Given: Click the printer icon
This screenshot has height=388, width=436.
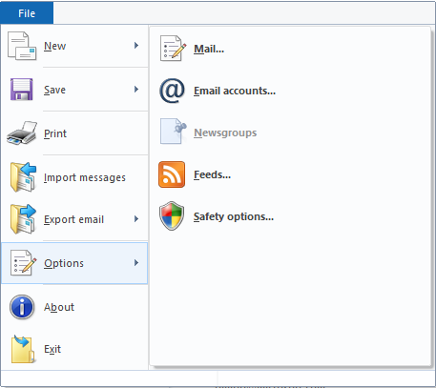Looking at the screenshot, I should [x=22, y=133].
